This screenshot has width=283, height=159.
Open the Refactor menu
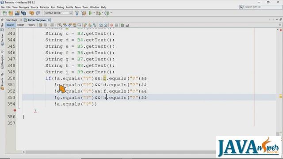click(44, 7)
